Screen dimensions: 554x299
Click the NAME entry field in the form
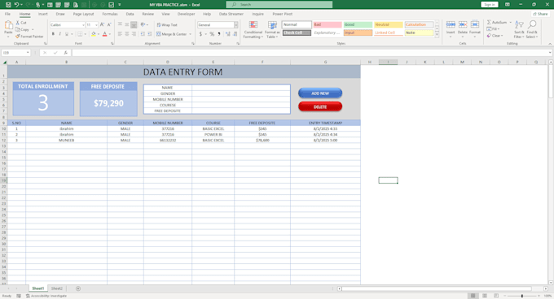point(241,87)
